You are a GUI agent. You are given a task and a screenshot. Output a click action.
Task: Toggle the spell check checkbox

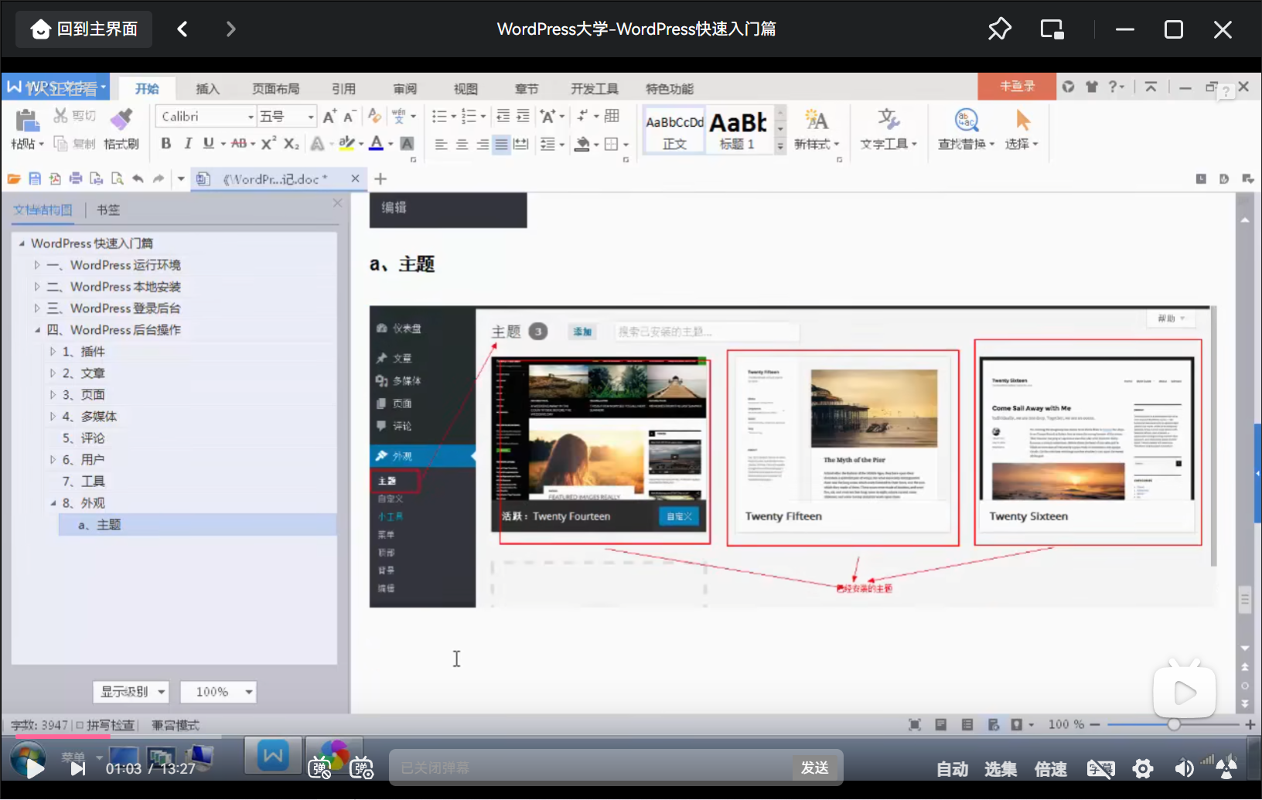(80, 725)
